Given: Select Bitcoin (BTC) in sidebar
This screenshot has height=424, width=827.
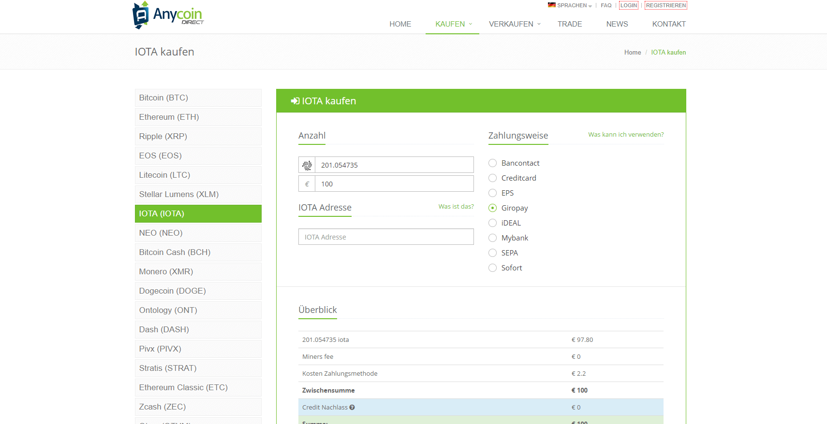Looking at the screenshot, I should pyautogui.click(x=198, y=98).
